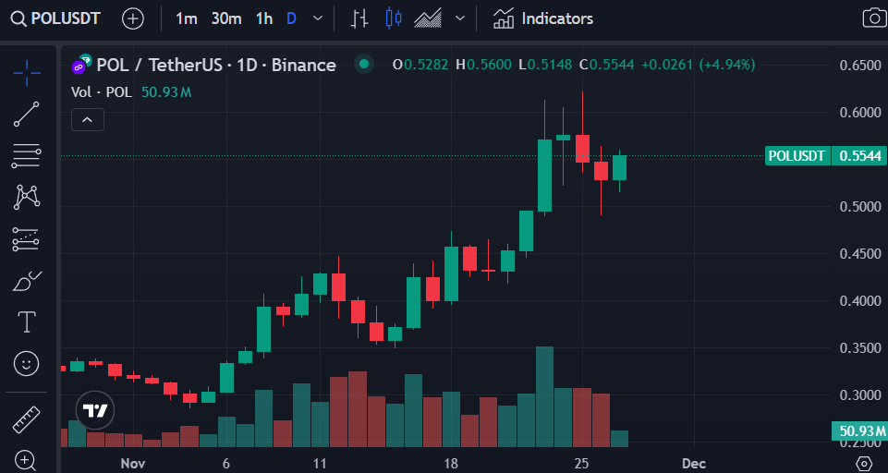Select the D daily timeframe
The height and width of the screenshot is (473, 888).
tap(292, 18)
